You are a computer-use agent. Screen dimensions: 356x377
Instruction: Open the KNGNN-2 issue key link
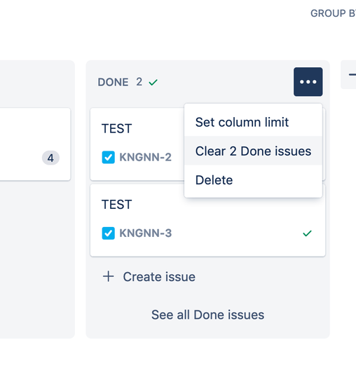(x=146, y=157)
